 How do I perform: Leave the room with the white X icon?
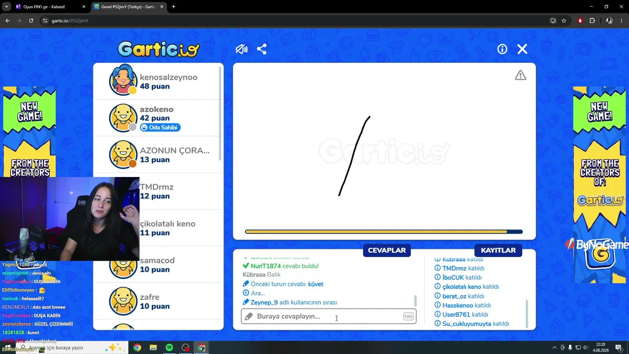click(522, 49)
